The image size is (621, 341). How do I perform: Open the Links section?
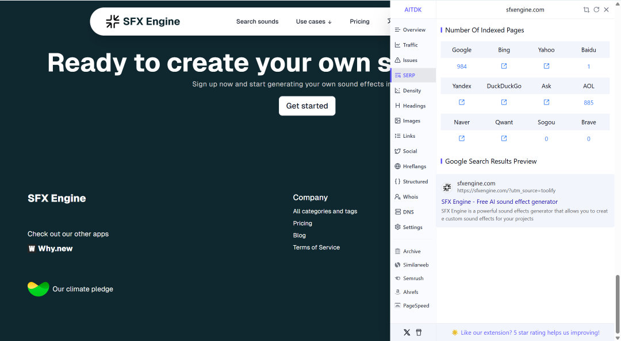[413, 135]
